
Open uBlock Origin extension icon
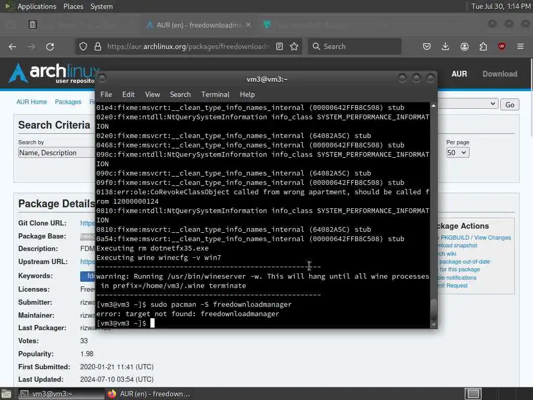click(502, 46)
